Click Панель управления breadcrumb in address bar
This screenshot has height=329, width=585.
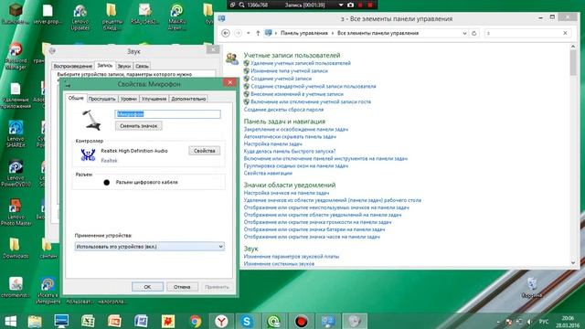(x=304, y=33)
